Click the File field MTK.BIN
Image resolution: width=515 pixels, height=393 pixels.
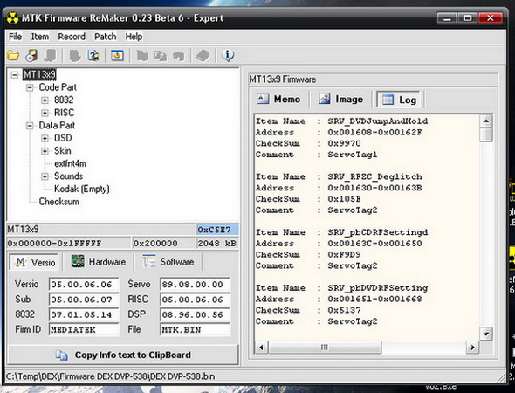(x=196, y=329)
